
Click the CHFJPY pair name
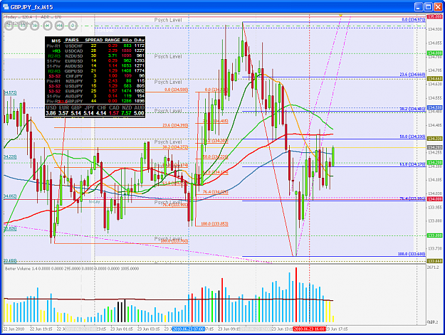(x=74, y=76)
